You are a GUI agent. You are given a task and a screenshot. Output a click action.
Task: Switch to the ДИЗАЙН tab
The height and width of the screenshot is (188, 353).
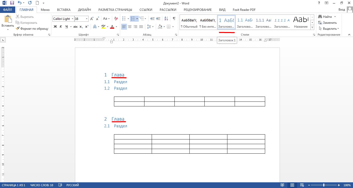click(85, 10)
